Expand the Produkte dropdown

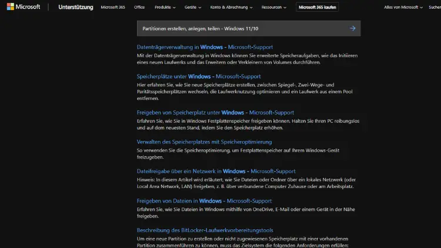(165, 7)
